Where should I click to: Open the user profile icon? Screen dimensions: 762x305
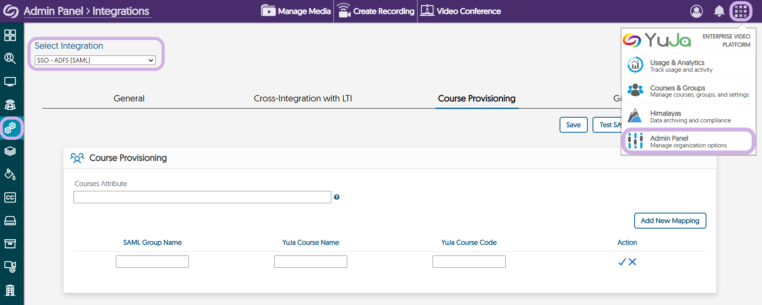696,11
